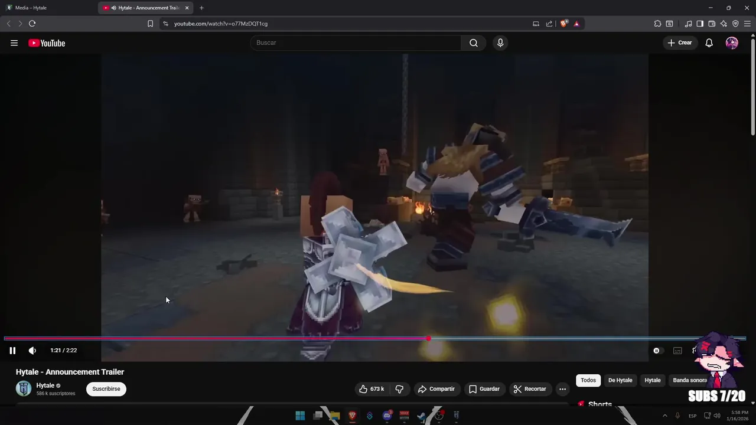Subscribe using the Suscribirse button

(x=106, y=389)
